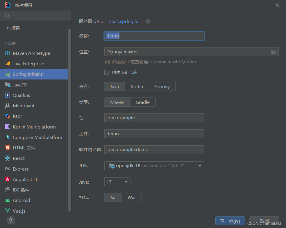Click the 下一步(N) button
This screenshot has height=228, width=286.
[x=230, y=221]
